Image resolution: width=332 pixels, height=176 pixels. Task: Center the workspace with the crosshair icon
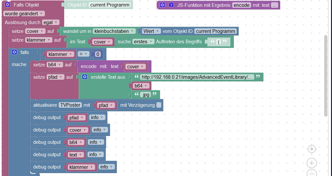(x=311, y=149)
